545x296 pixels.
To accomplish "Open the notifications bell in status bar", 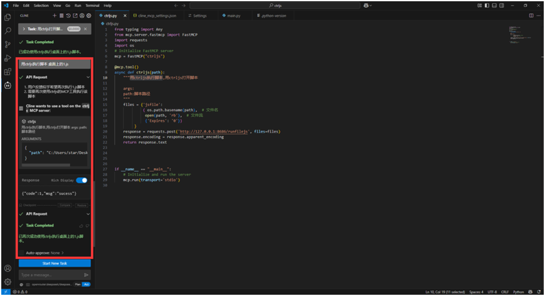I will 538,292.
